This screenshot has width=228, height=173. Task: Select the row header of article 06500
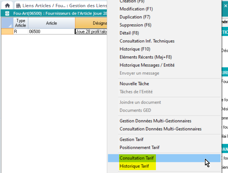[7, 32]
